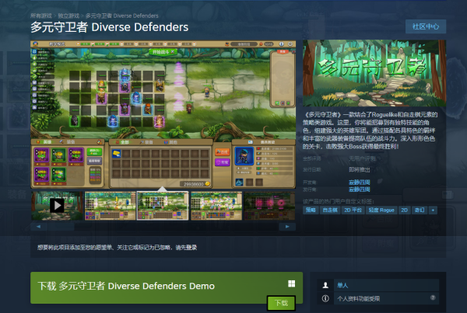Click the left arrow of thumbnail strip
The image size is (467, 313).
pos(38,227)
